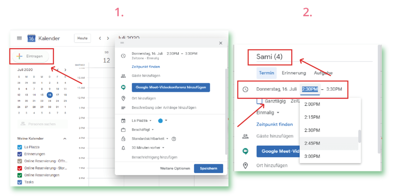Click the location pin icon in panel 2
Screen dimensions: 394x196
[245, 165]
